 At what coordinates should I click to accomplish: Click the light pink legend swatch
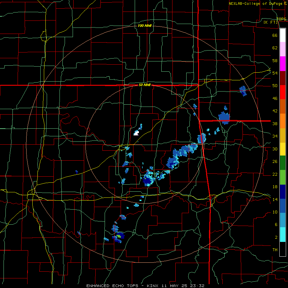click(x=283, y=49)
